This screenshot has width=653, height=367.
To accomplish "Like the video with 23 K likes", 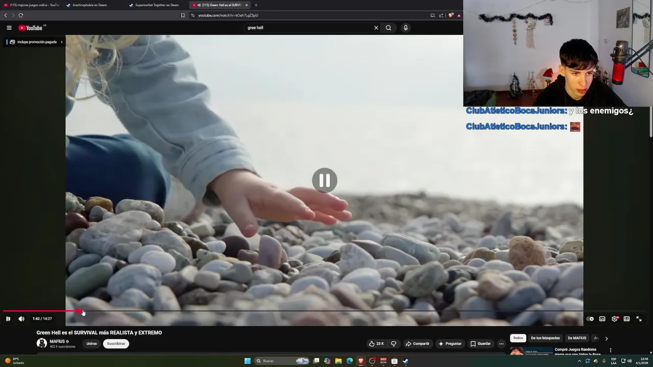I will 376,344.
